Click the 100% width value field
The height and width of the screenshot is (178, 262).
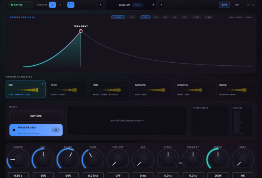[218, 175]
